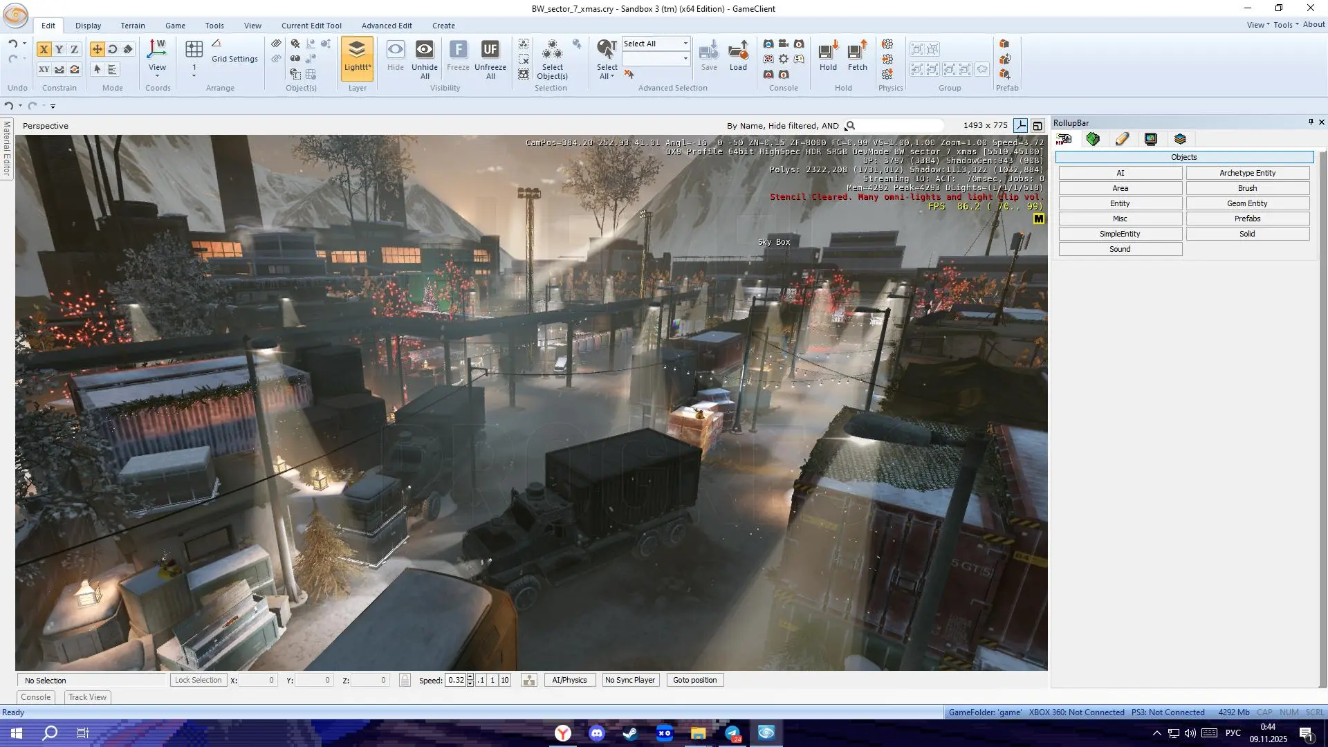Toggle the AI/Physics button
This screenshot has width=1328, height=747.
pyautogui.click(x=569, y=681)
